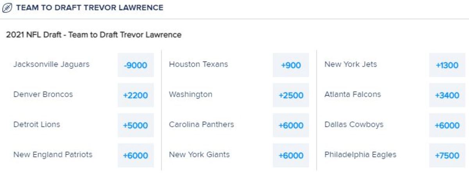469x177 pixels.
Task: Click the Houston Texans team label
Action: click(x=198, y=64)
